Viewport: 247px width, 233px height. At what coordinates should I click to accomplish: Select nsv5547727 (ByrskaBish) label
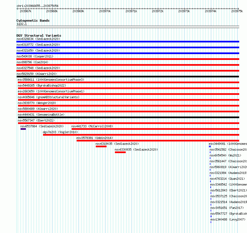(x=229, y=214)
